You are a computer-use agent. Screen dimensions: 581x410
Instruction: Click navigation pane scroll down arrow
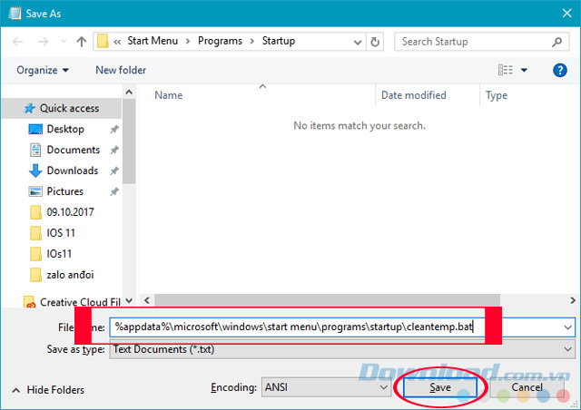tap(129, 300)
